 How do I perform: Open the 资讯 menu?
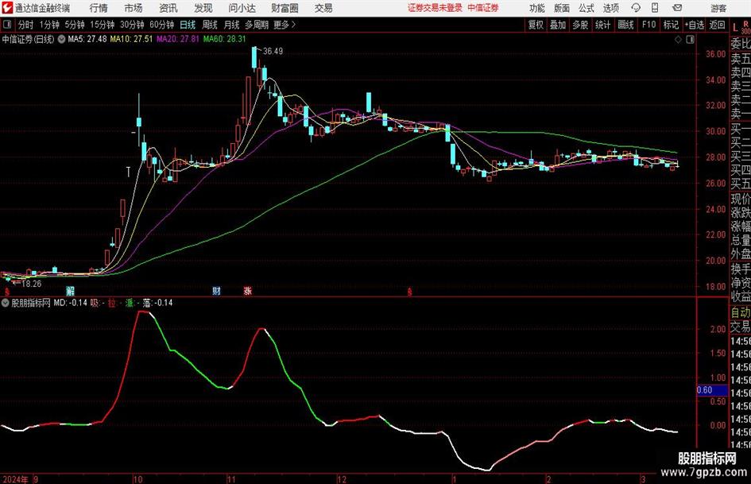(168, 8)
